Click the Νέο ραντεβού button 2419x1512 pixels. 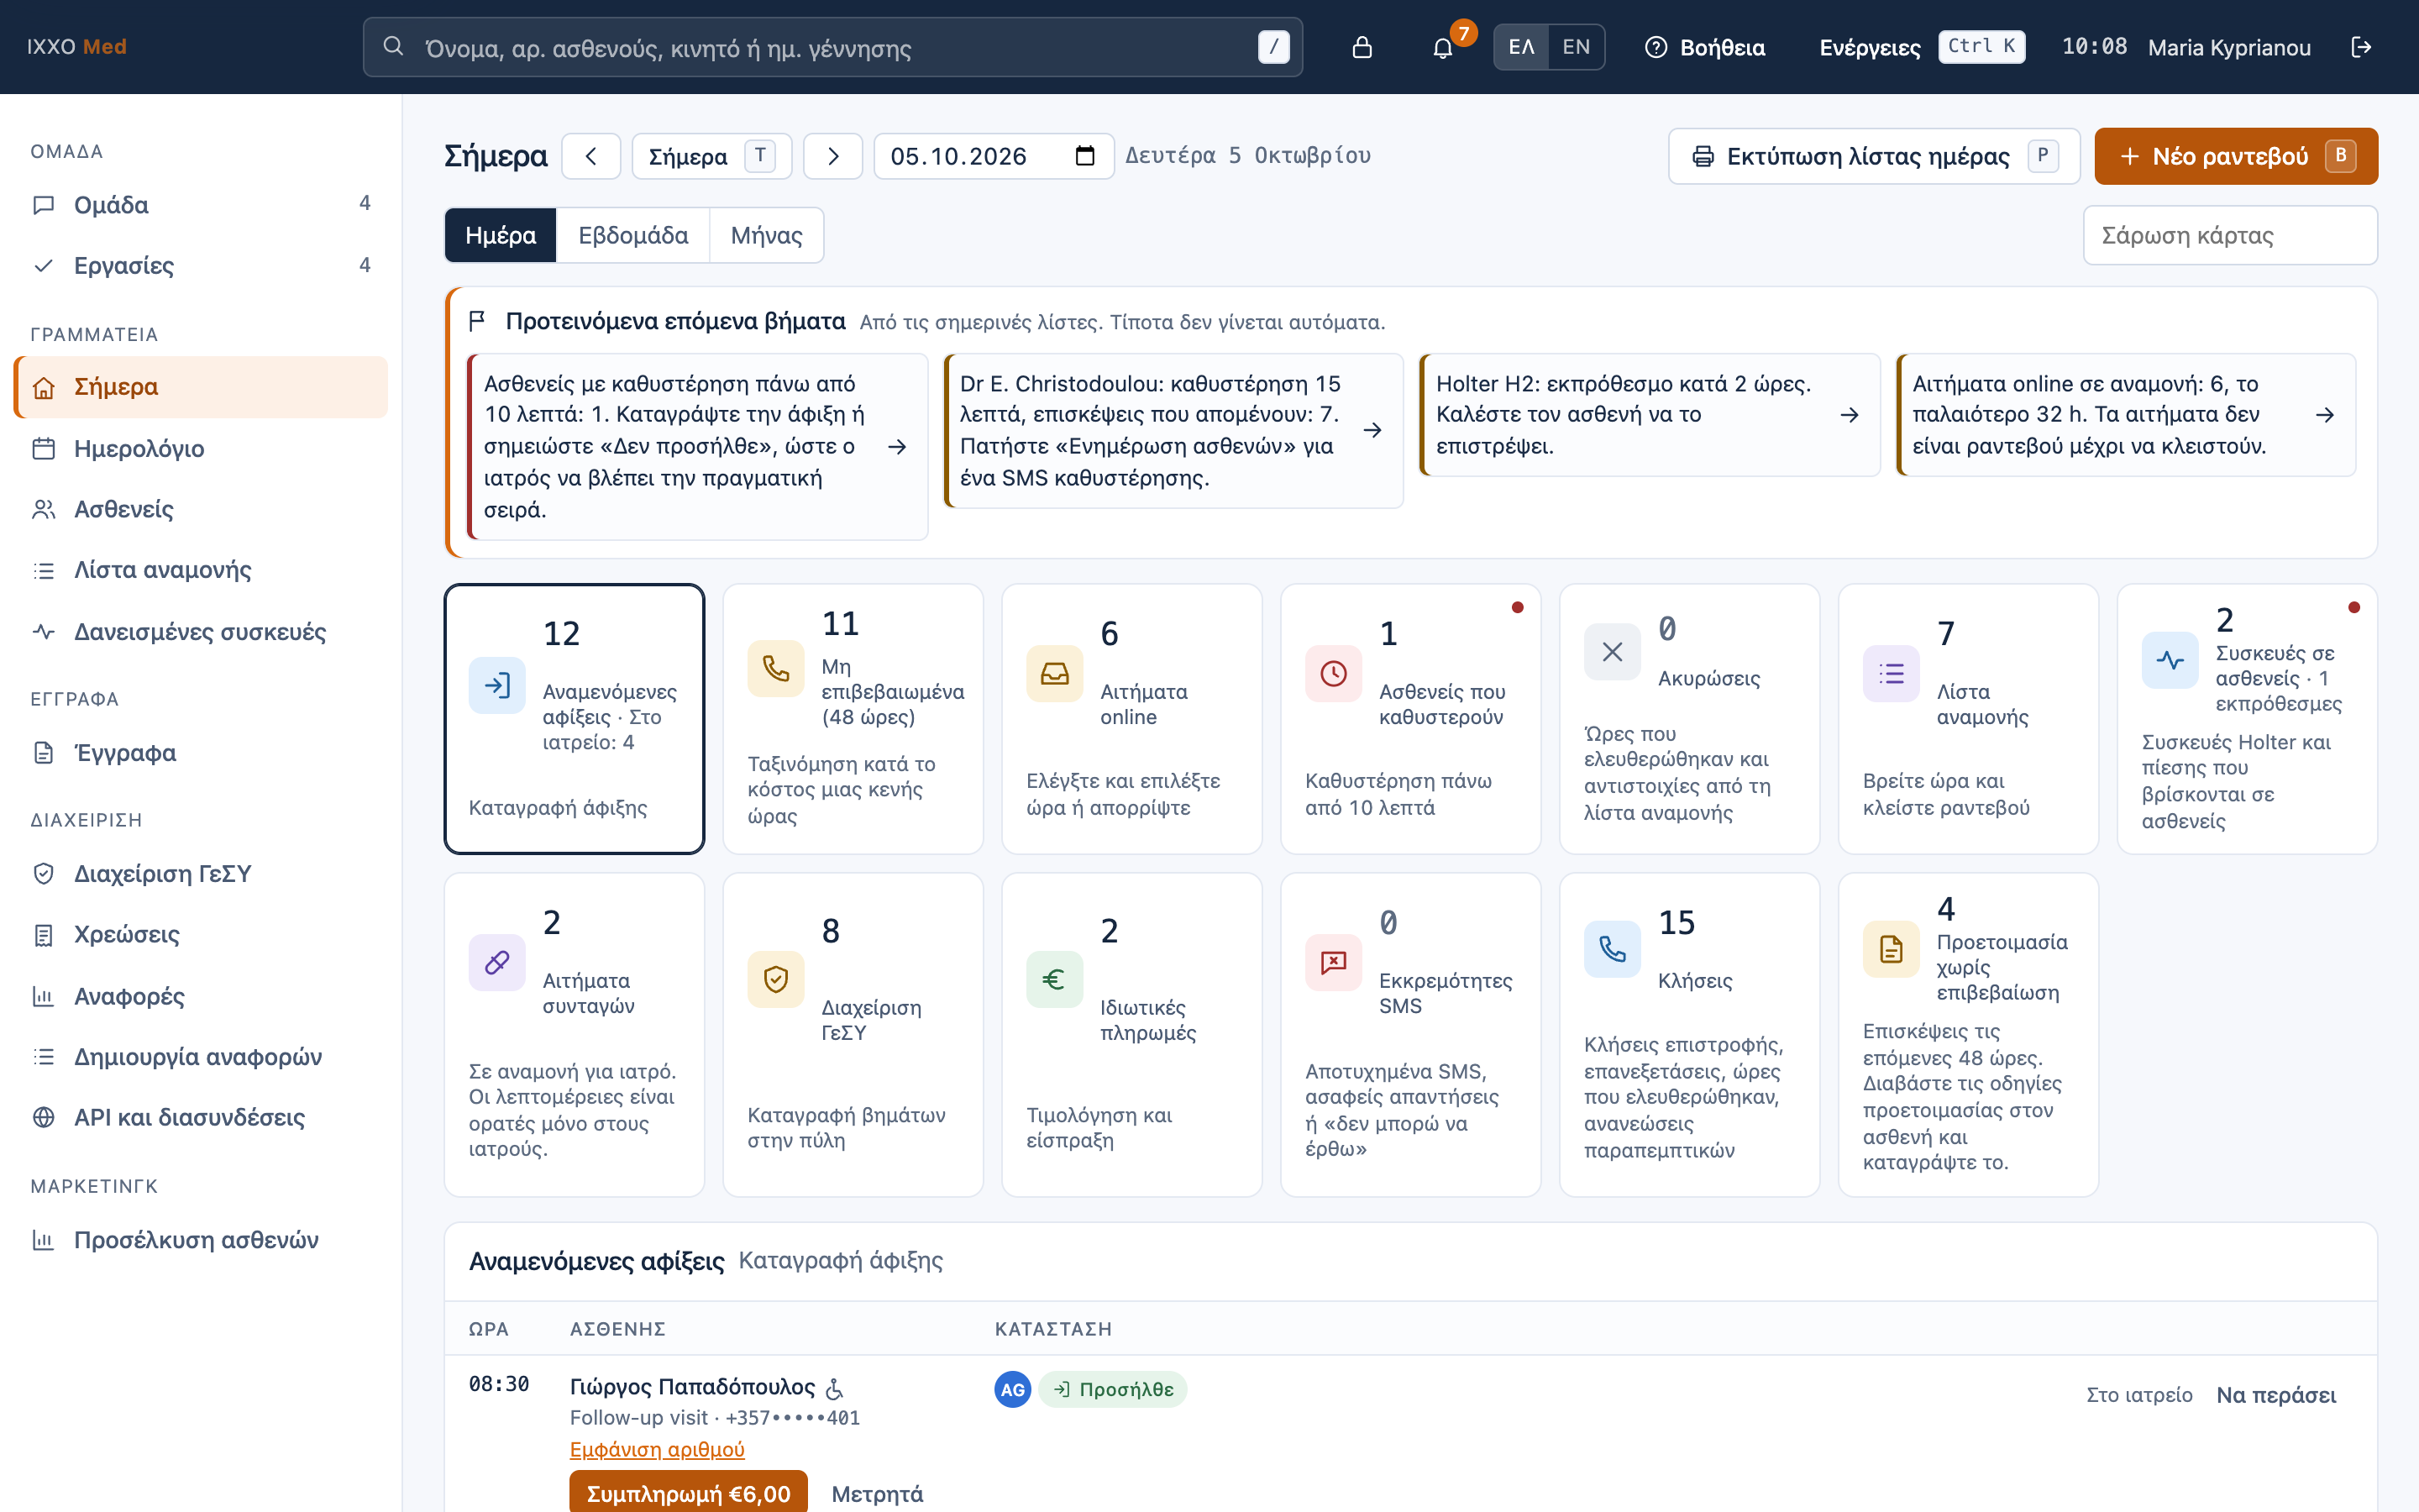click(2236, 156)
